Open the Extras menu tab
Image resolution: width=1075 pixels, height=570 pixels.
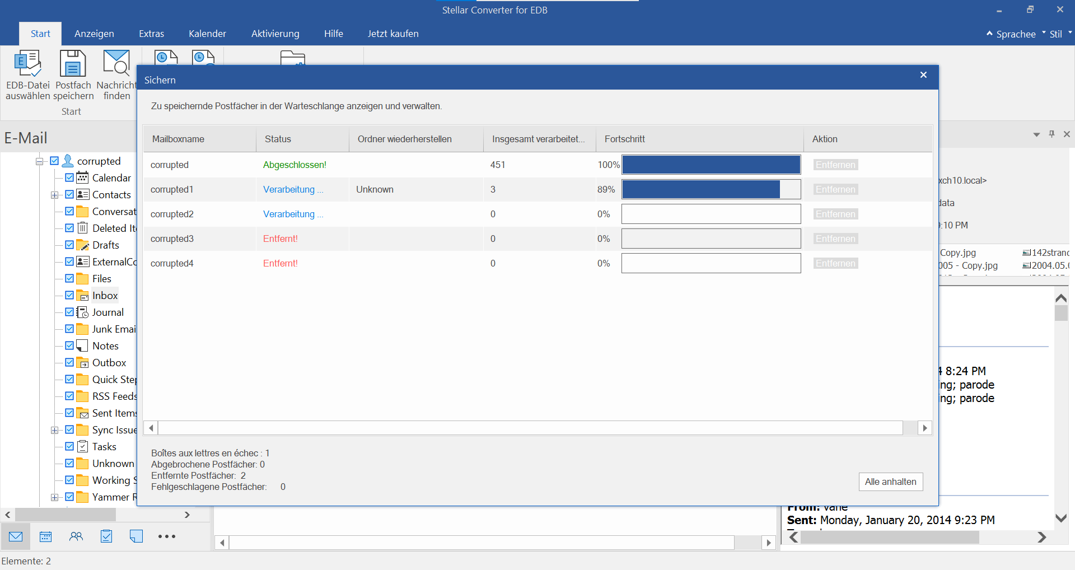(x=151, y=34)
